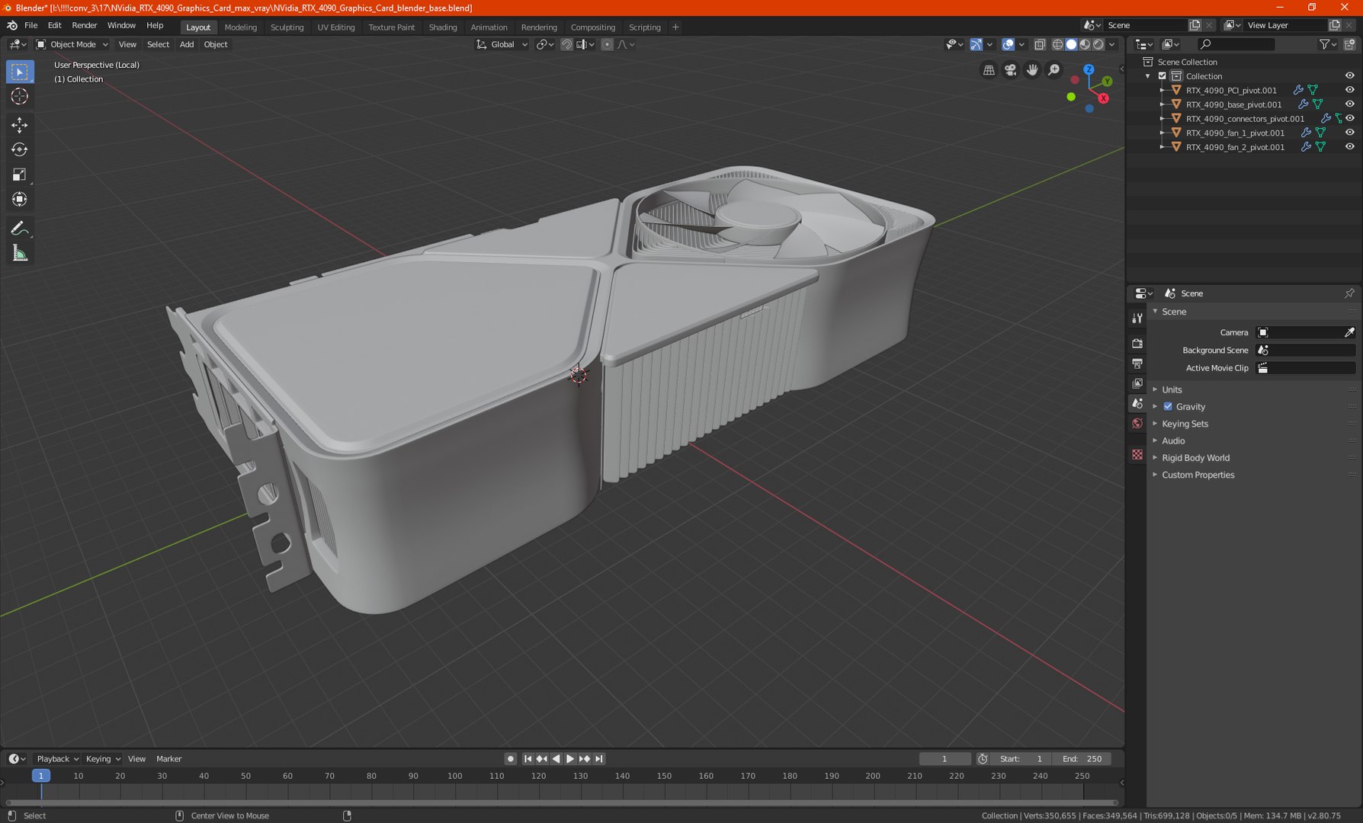
Task: Activate the Rotate tool
Action: (20, 150)
